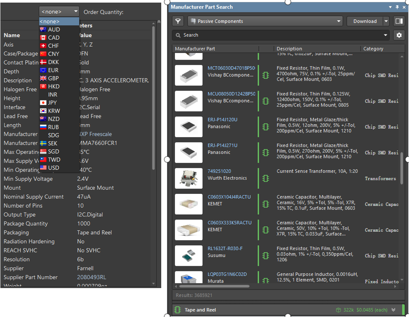
Task: Open part link LQP03TG1N6C02D
Action: (227, 274)
